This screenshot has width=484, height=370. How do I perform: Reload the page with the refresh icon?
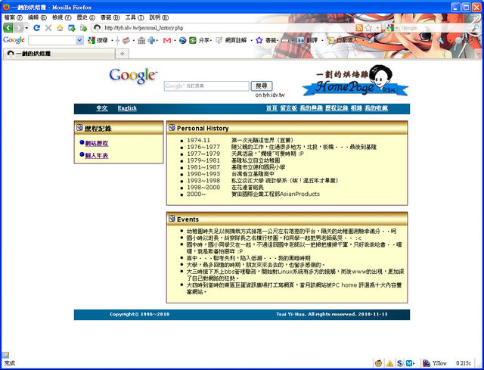(37, 28)
